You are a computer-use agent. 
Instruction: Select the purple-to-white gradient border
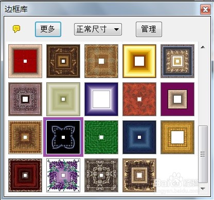click(x=101, y=99)
